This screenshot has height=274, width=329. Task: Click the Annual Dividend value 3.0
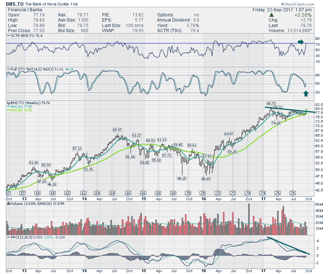[196, 20]
